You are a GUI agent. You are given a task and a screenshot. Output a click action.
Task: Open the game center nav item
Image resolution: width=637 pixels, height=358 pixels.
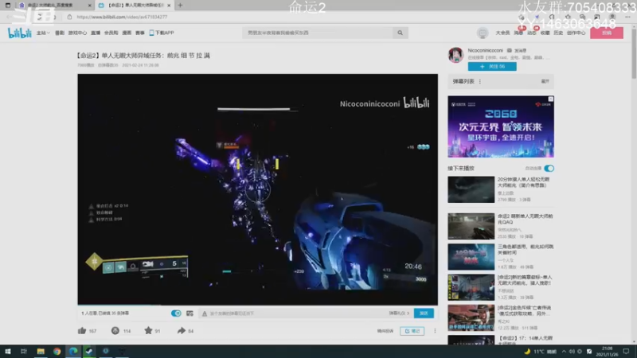click(x=77, y=33)
